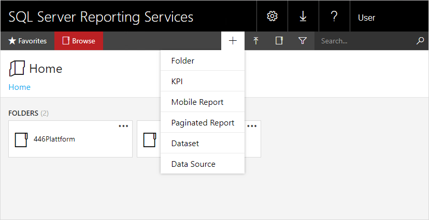
Task: Open ellipsis menu of second folder tile
Action: pyautogui.click(x=252, y=126)
